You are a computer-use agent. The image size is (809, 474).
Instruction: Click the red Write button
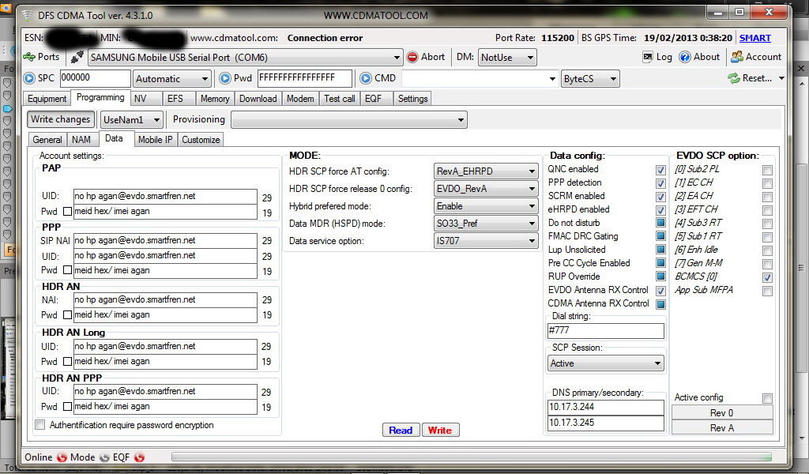(x=440, y=431)
